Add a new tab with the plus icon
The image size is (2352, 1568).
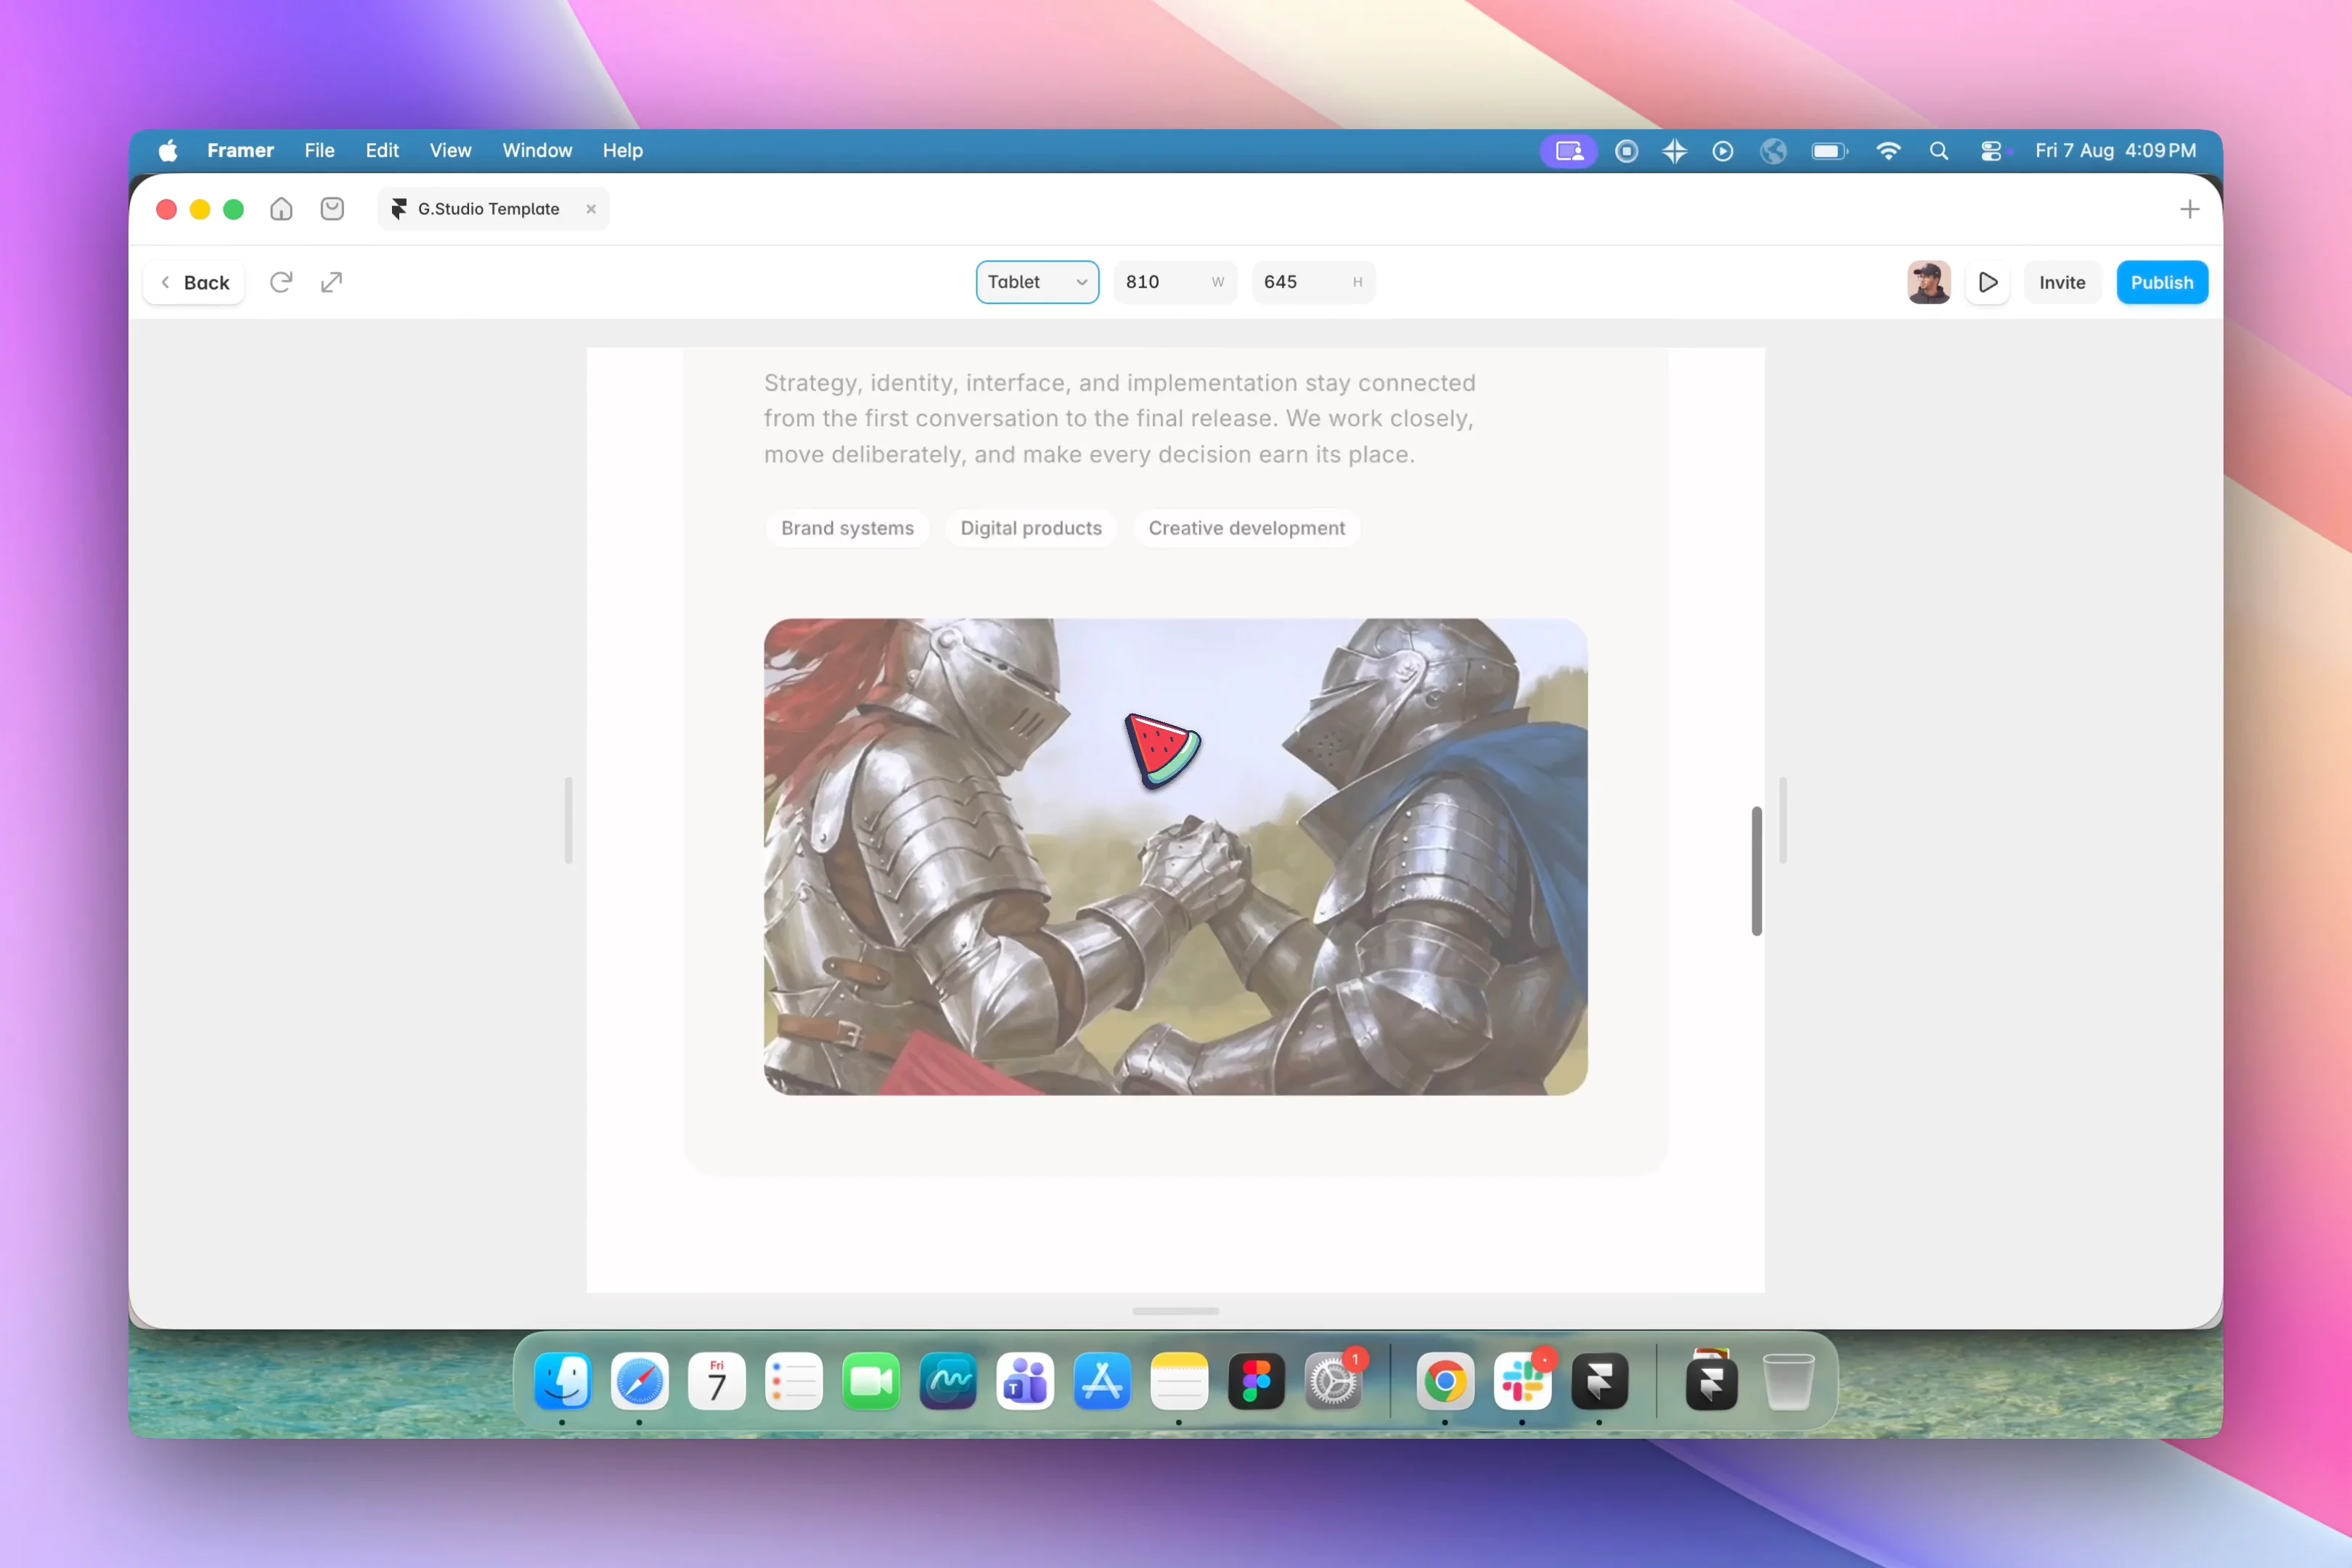[2190, 209]
